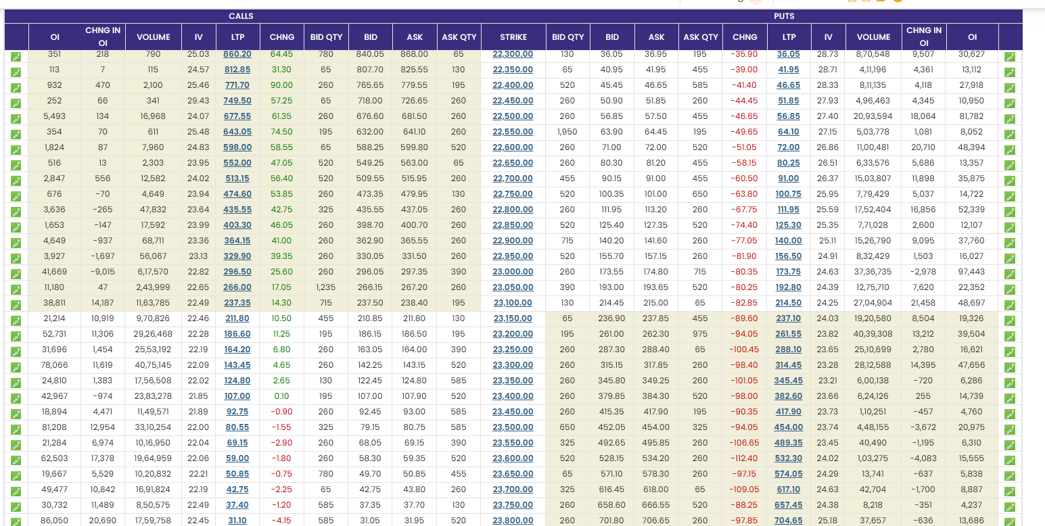Click the puts chart icon for the 22,900.00 row

tap(1010, 243)
